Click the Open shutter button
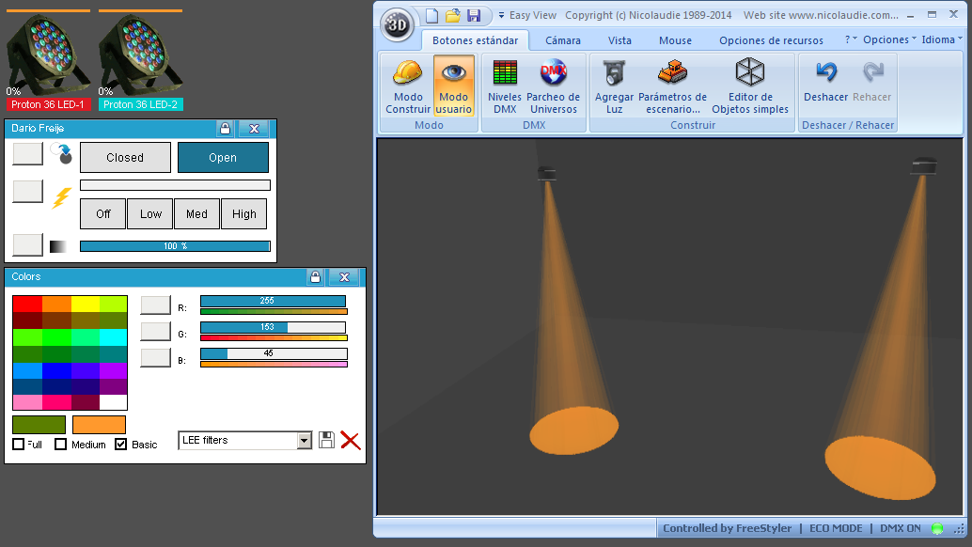 [223, 157]
